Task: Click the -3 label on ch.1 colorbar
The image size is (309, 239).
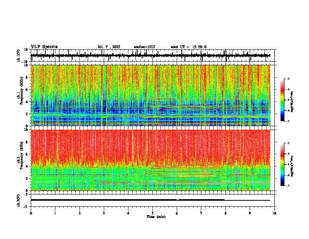Action: tap(288, 78)
